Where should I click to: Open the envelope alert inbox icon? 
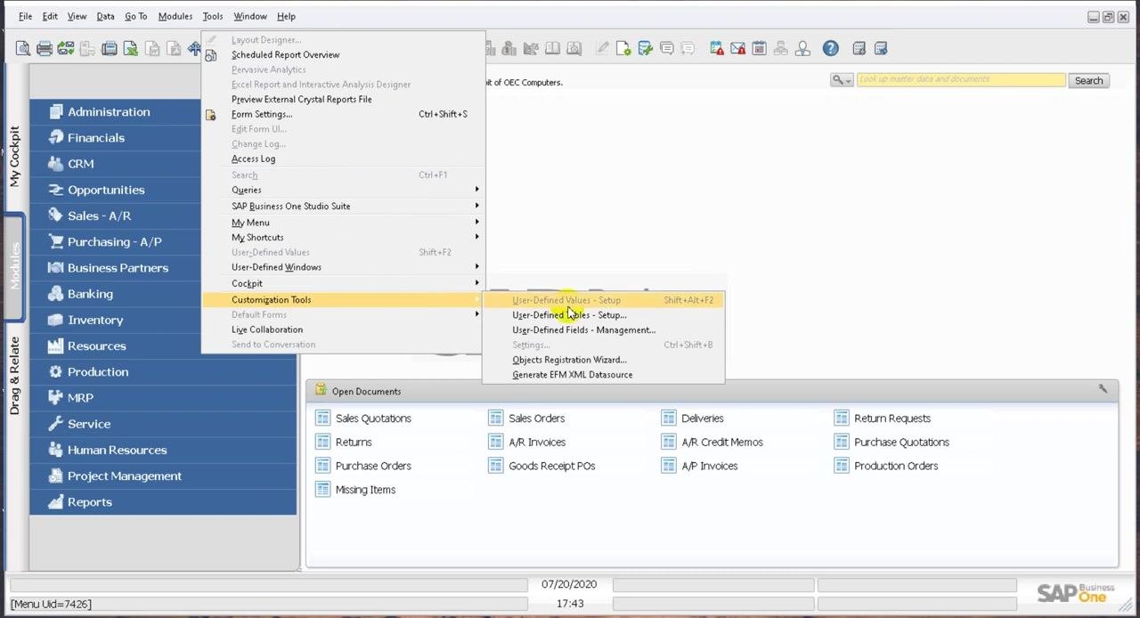tap(737, 49)
